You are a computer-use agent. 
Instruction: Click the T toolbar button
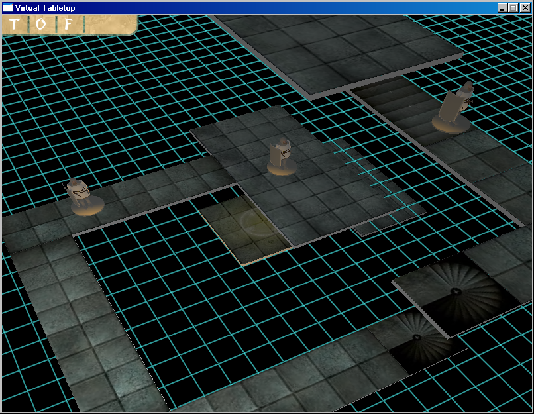point(15,24)
